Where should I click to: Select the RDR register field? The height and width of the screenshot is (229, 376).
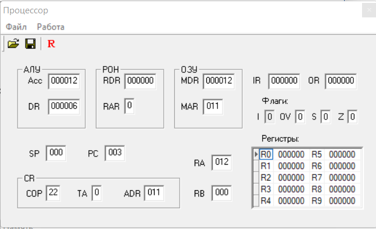[140, 81]
